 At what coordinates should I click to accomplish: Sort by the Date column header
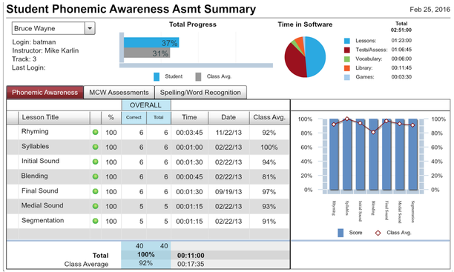[228, 117]
